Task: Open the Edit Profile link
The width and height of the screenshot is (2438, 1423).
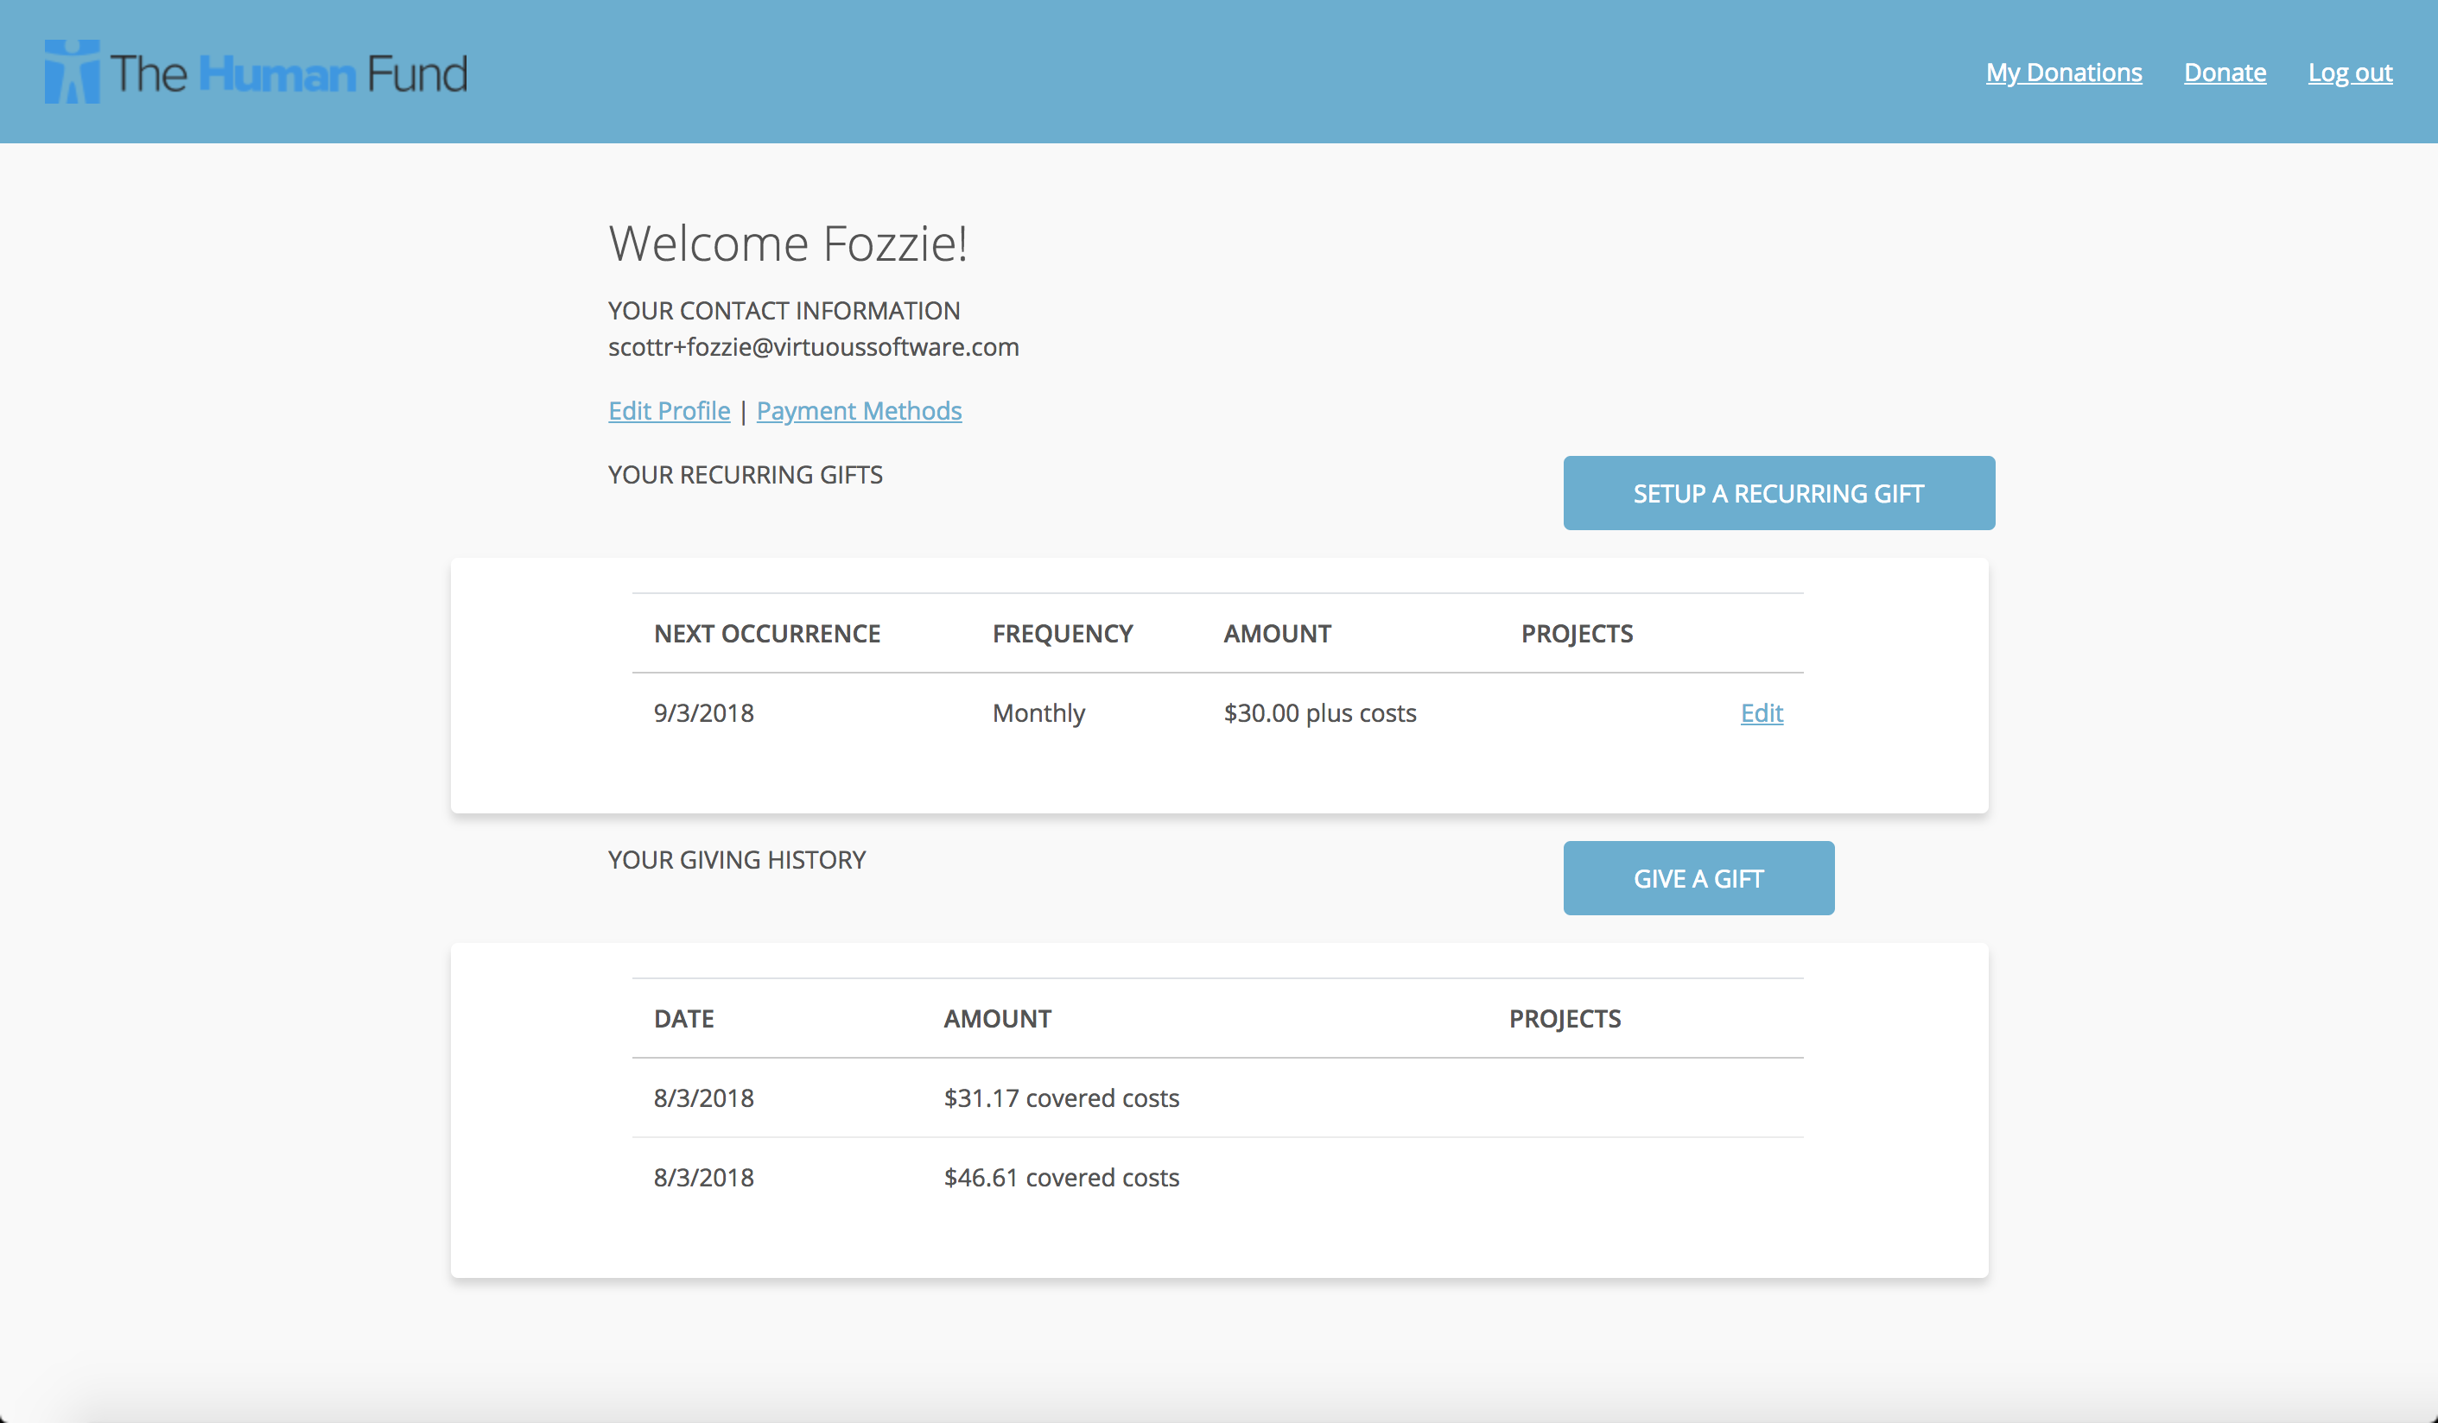Action: (x=669, y=411)
